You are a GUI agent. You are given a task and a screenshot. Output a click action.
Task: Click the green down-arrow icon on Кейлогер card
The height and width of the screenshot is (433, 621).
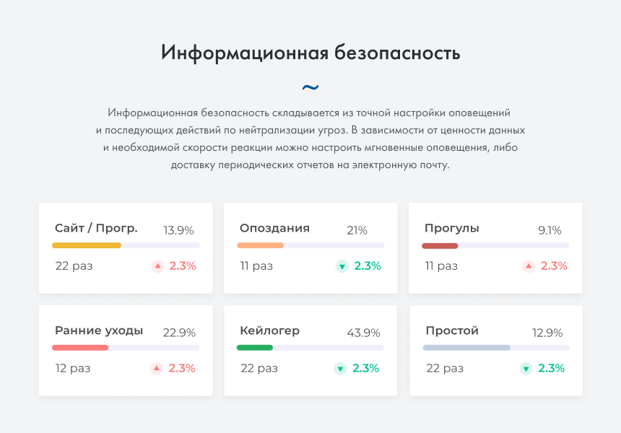point(341,368)
